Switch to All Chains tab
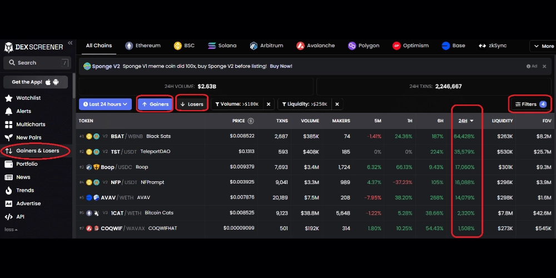Screen dimensions: 556x278 pos(99,46)
